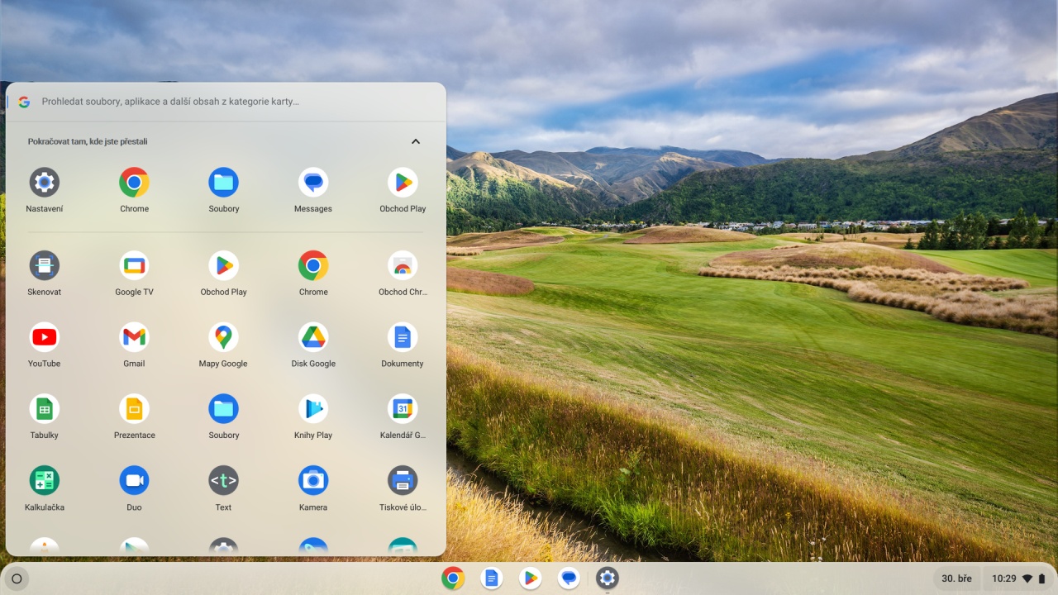This screenshot has width=1058, height=595.
Task: Launch Chrome next to Obchod Chr… icon
Action: point(313,274)
